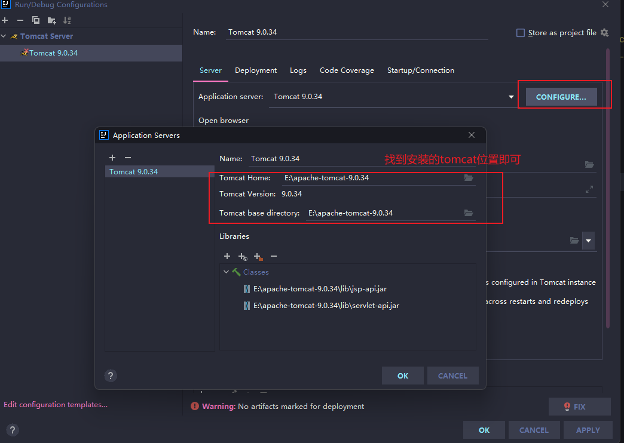Sort run configurations alphabetically
The image size is (624, 443).
(68, 20)
